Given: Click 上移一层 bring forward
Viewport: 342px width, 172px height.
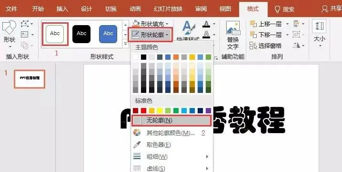Looking at the screenshot, I should click(x=266, y=24).
